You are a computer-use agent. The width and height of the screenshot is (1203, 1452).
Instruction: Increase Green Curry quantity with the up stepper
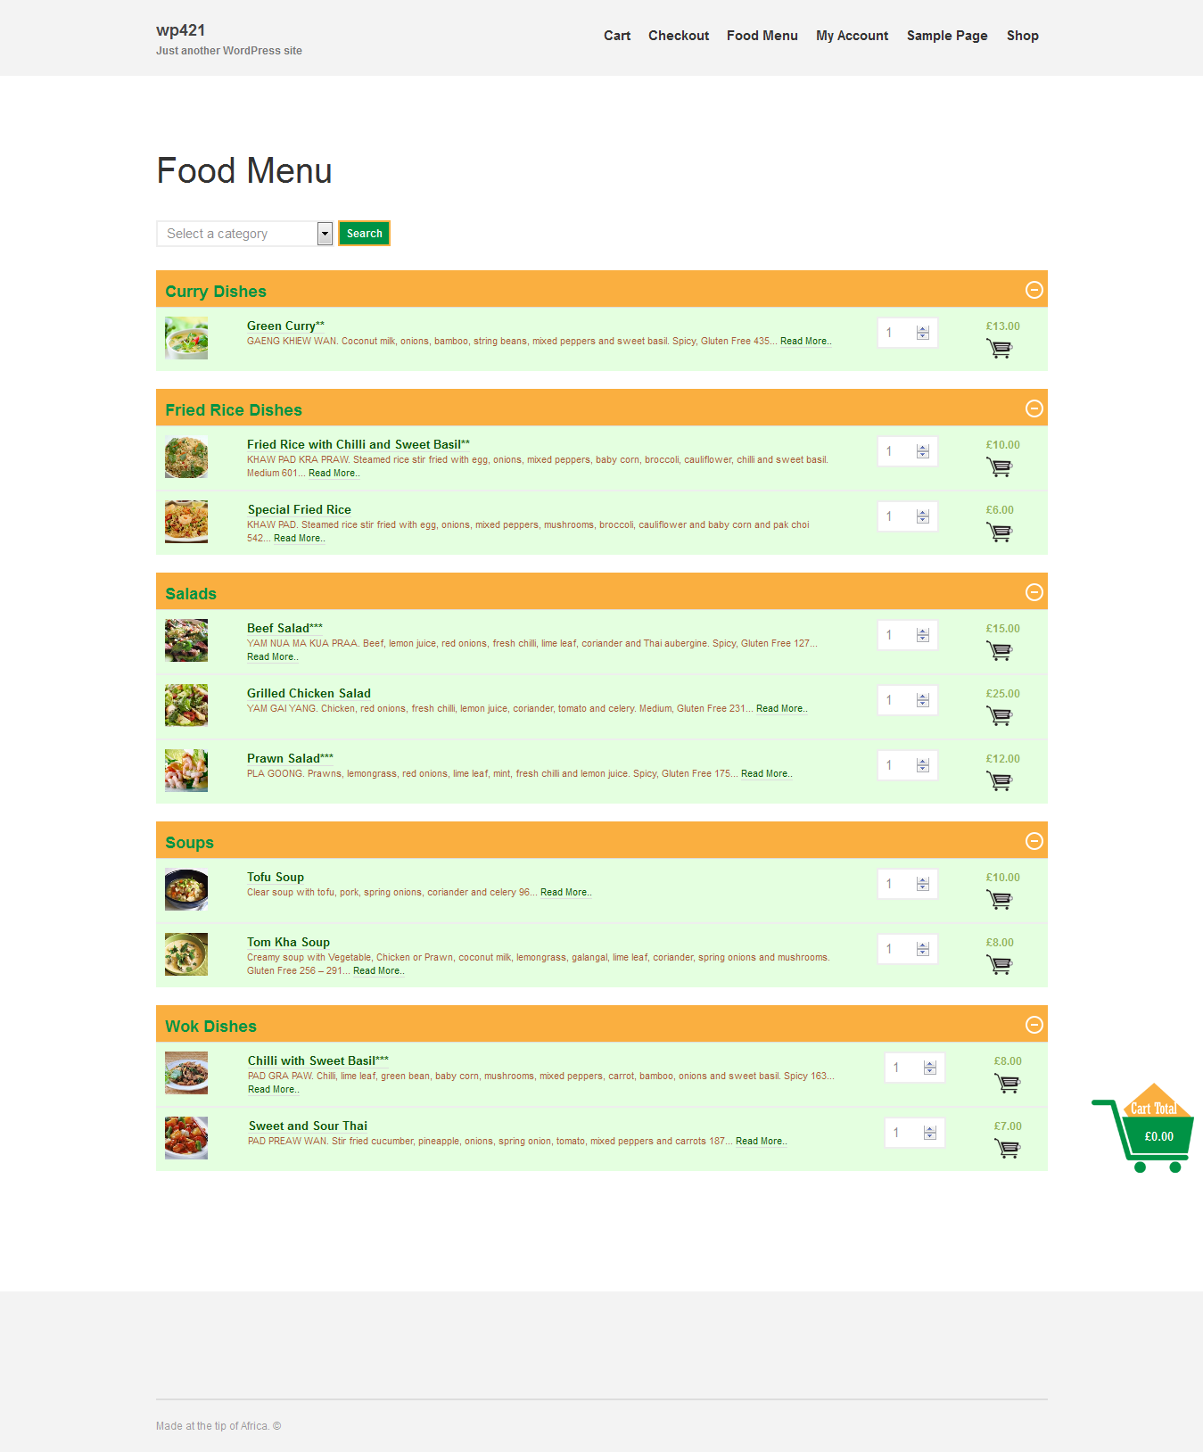pos(921,328)
